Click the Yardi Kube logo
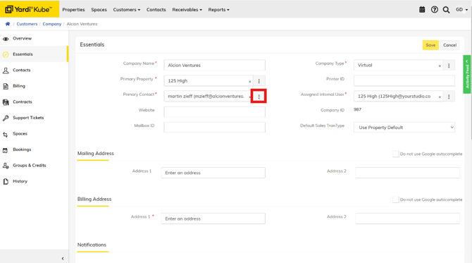The width and height of the screenshot is (472, 263). 30,9
